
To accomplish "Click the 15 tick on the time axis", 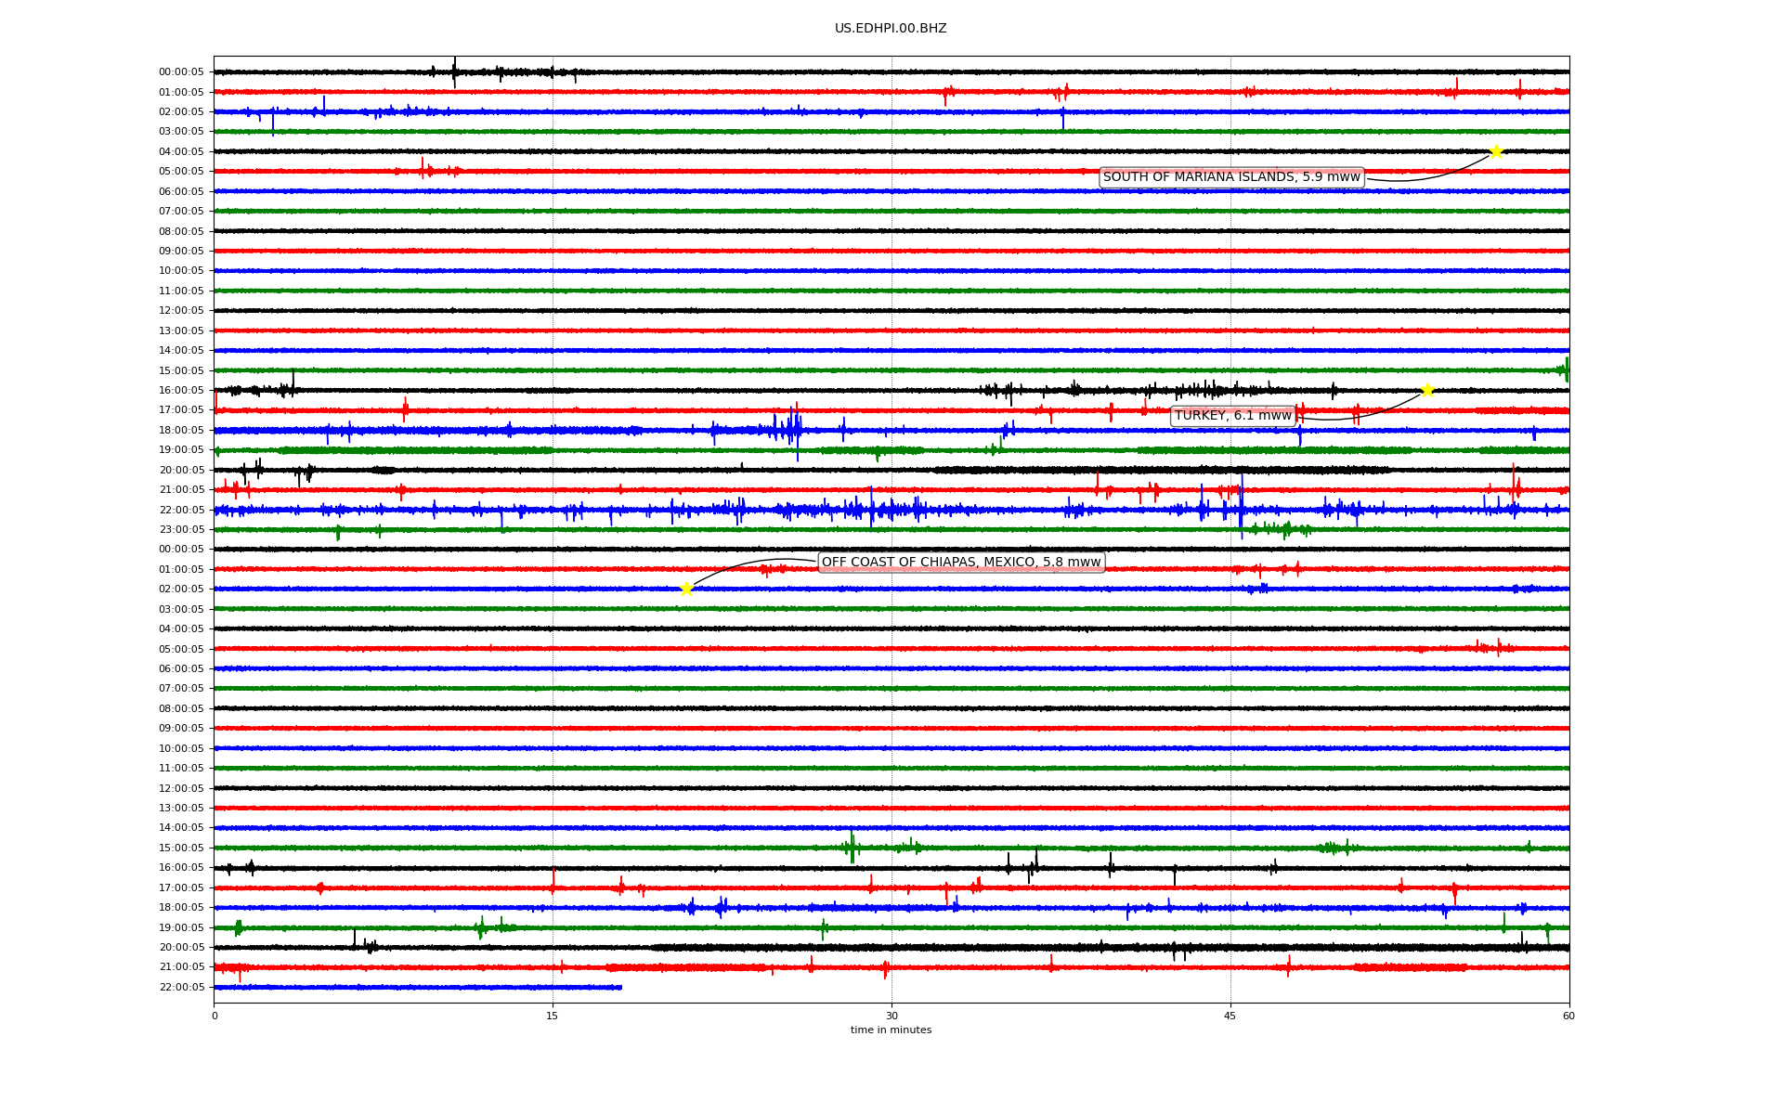I will [553, 1016].
